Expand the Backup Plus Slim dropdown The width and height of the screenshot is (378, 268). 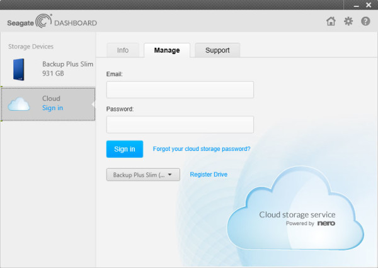coord(143,174)
